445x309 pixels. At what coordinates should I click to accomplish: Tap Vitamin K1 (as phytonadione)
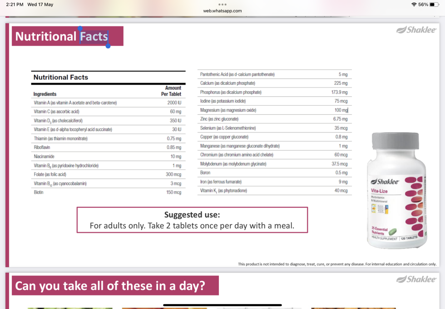pos(223,191)
